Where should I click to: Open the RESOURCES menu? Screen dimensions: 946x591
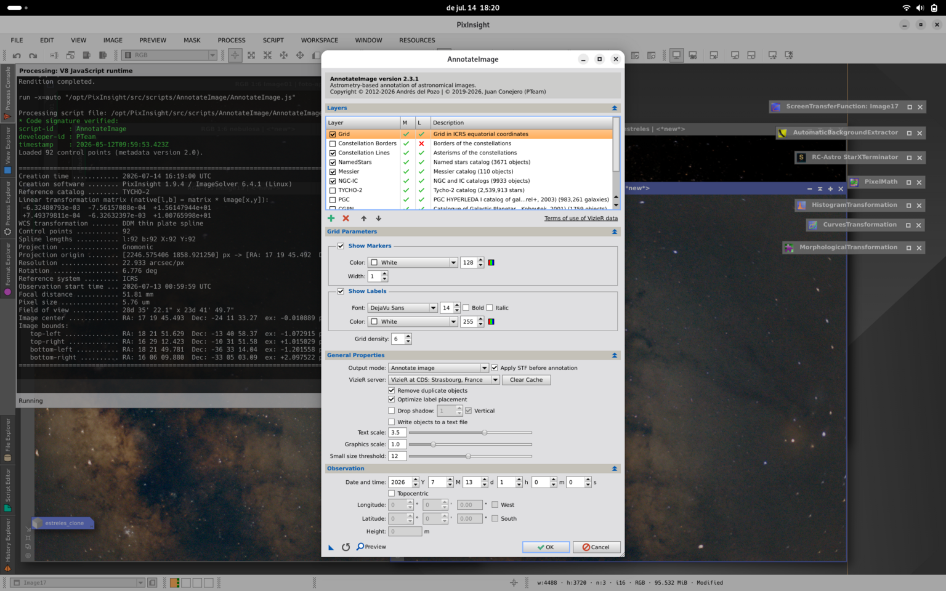tap(417, 40)
